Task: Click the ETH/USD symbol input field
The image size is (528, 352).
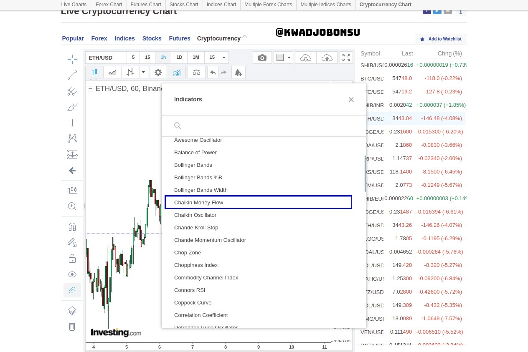Action: (x=106, y=58)
